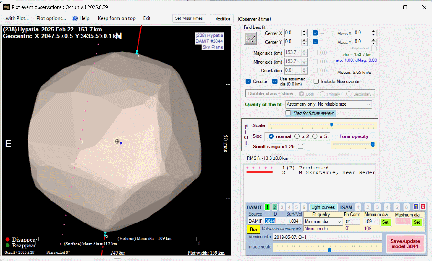
Task: Open the Quality of the fit dropdown
Action: pos(368,104)
